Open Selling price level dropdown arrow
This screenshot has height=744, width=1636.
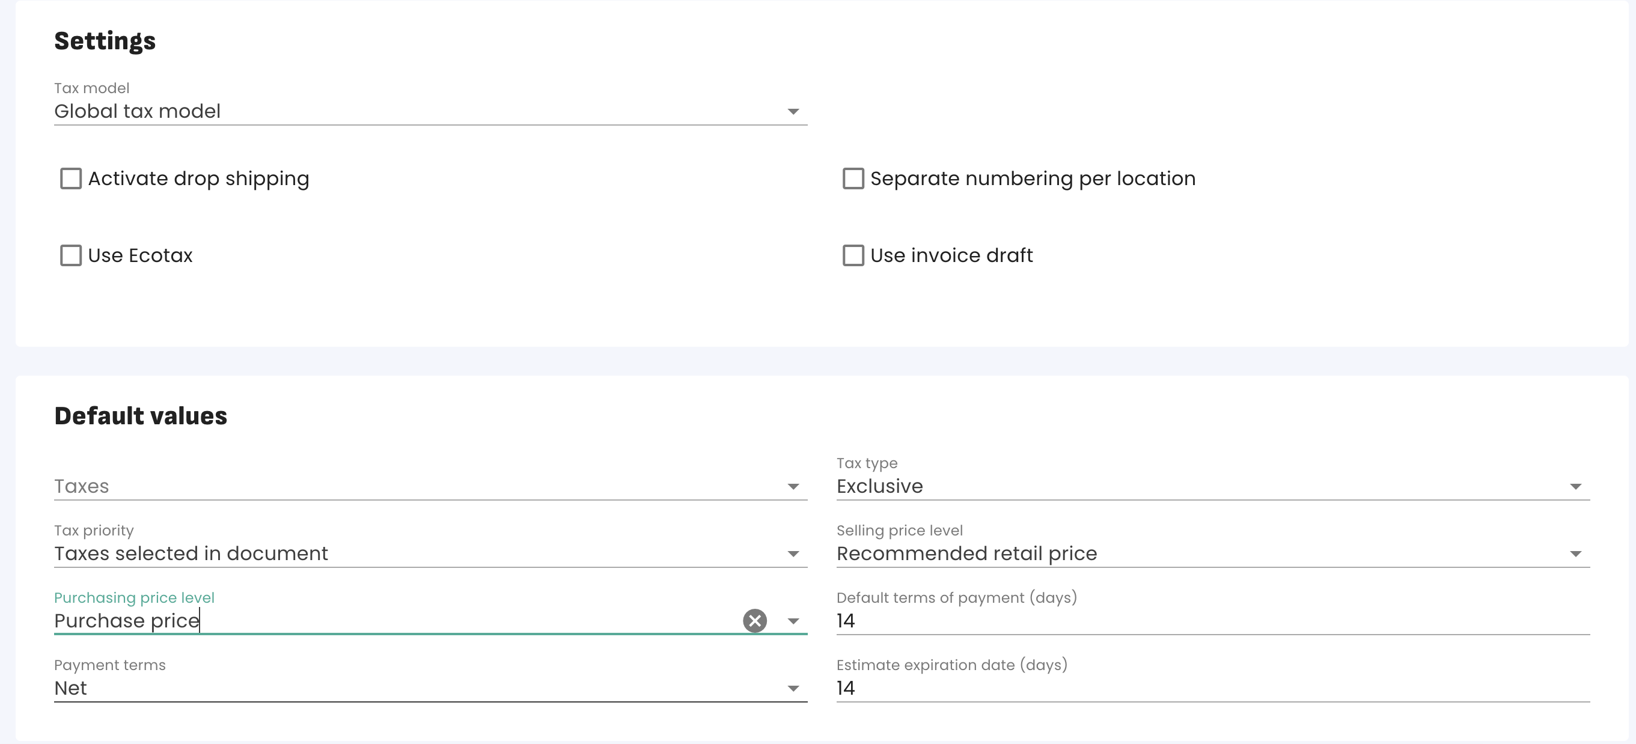(1575, 554)
